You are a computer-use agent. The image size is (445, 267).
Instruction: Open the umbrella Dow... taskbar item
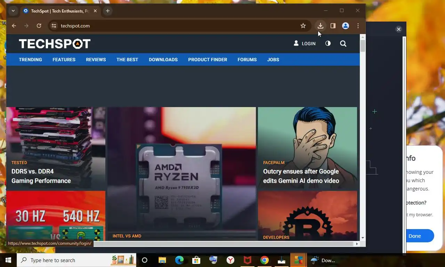point(323,260)
